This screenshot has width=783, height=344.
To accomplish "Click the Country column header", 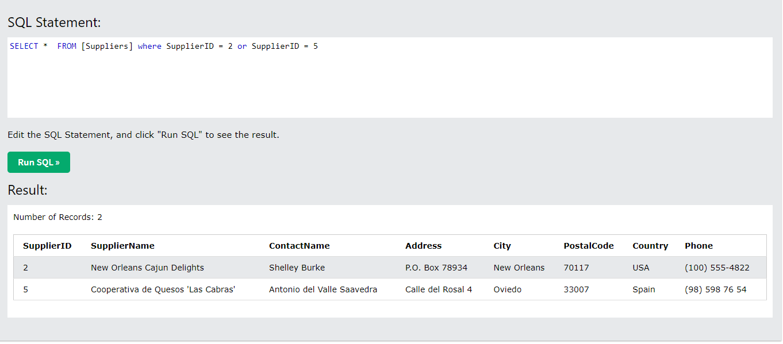I will point(650,246).
